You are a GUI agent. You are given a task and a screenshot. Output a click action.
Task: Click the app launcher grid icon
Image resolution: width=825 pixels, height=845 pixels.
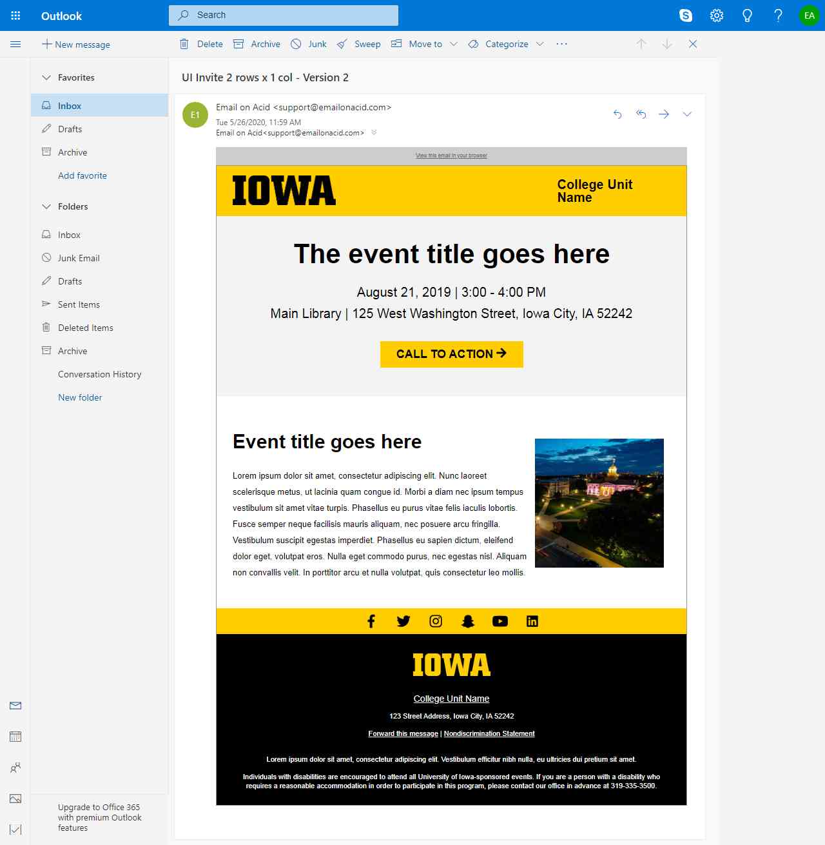(x=15, y=15)
